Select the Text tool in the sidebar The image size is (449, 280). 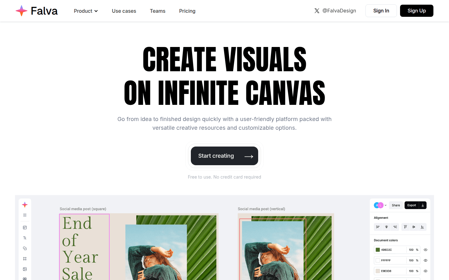point(25,238)
